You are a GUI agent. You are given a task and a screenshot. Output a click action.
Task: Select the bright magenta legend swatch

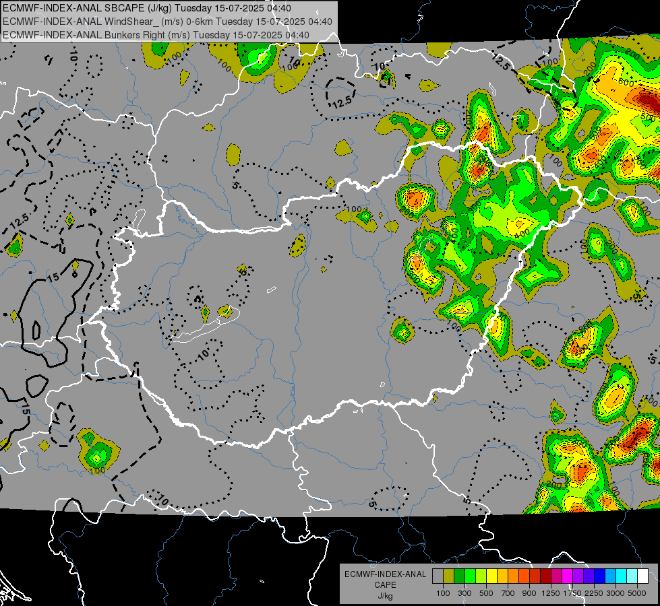tap(568, 576)
